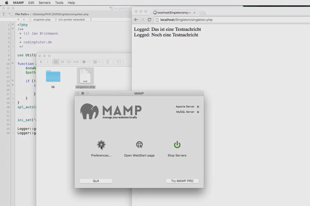Open a new browser tab
The image size is (310, 206).
click(x=203, y=12)
